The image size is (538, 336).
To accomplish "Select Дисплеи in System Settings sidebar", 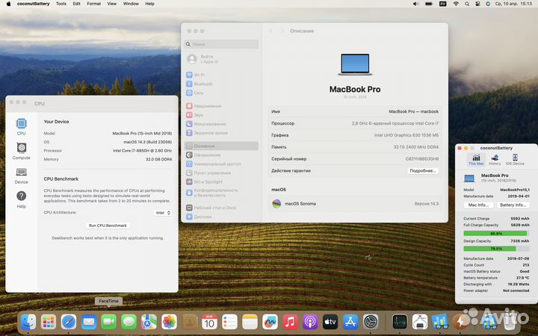I will tap(199, 217).
